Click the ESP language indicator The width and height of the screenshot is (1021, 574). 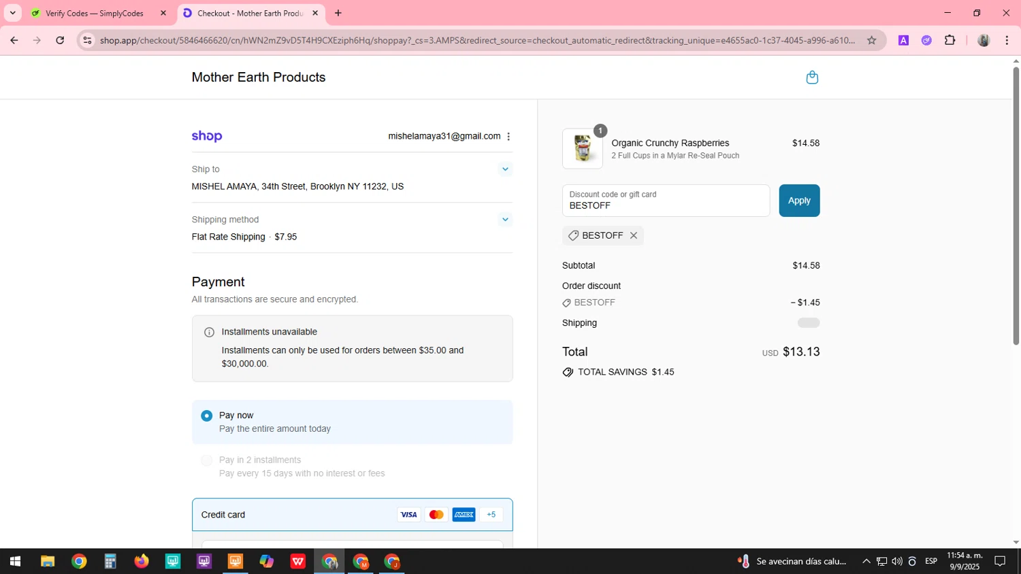931,561
